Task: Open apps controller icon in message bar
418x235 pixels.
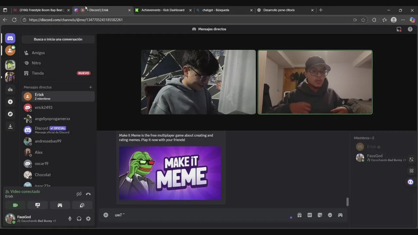Action: pyautogui.click(x=340, y=215)
